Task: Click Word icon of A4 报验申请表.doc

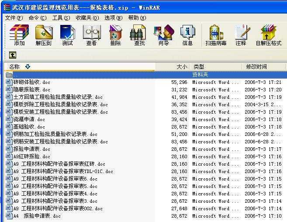Action: 9,215
